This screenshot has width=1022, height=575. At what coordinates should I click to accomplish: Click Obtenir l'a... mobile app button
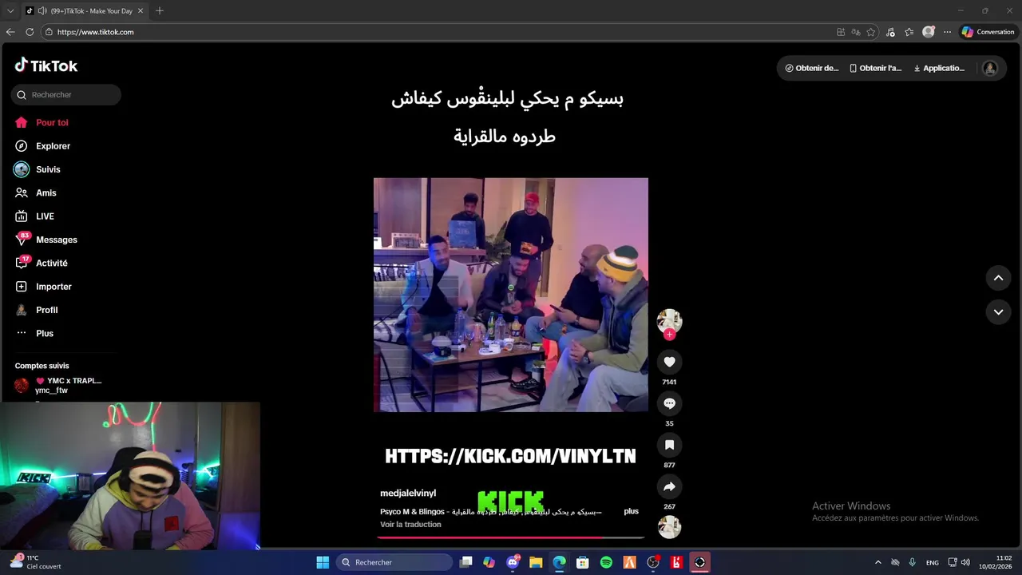(876, 68)
